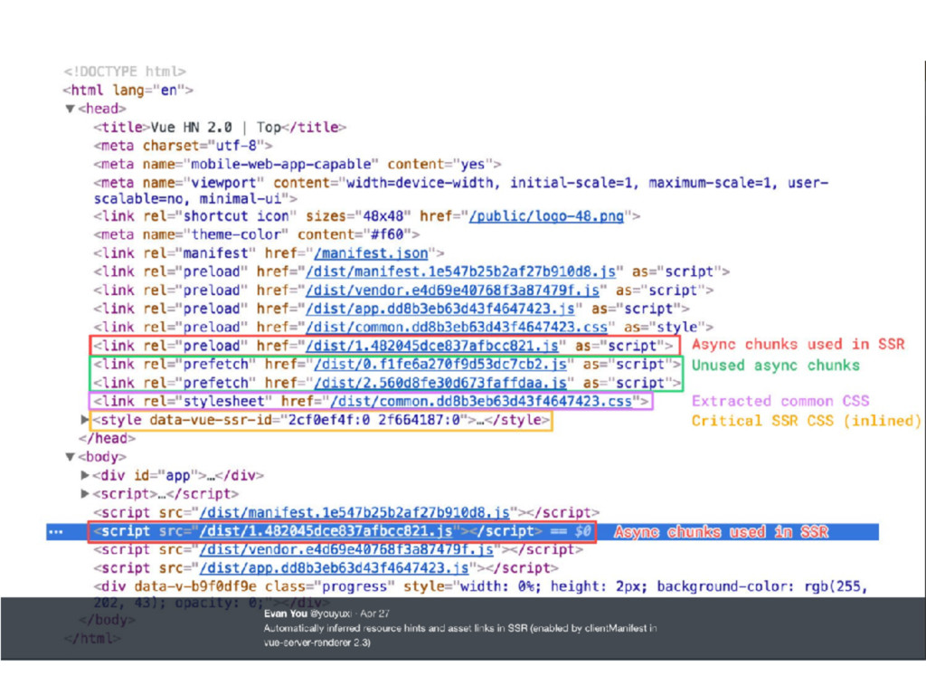This screenshot has width=926, height=695.
Task: Open prefetch link /dist/0.f1fe6a270f9d53dc7cb2.js
Action: coord(440,364)
